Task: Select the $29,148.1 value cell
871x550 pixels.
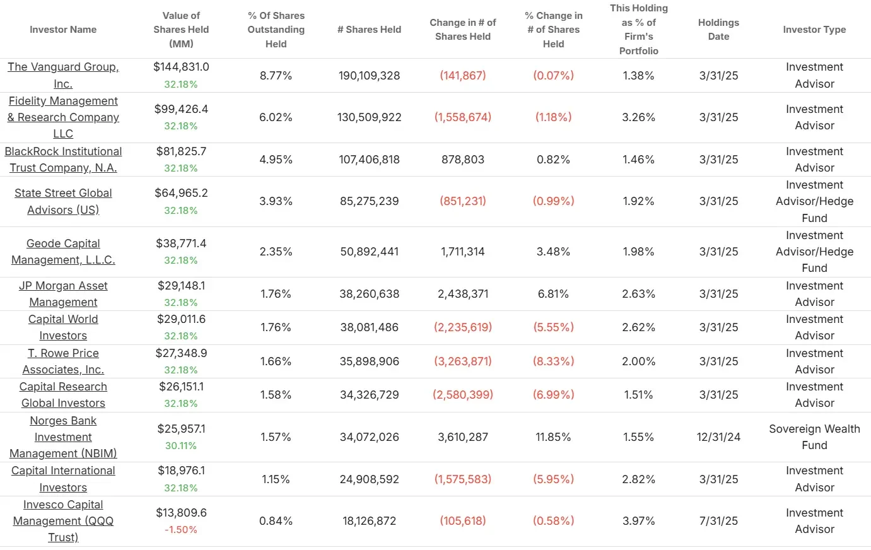Action: (x=181, y=286)
